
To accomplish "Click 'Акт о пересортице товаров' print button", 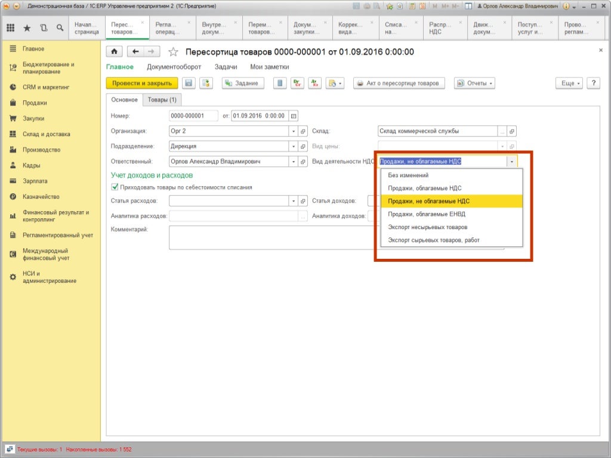I will click(399, 83).
